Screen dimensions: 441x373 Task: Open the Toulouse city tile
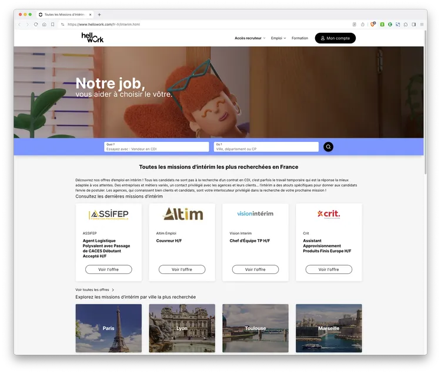[x=255, y=328]
